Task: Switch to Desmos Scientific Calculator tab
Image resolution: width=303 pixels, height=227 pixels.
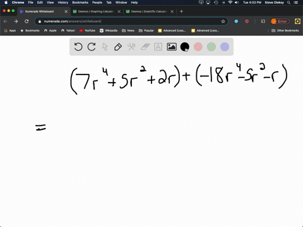Action: (149, 11)
